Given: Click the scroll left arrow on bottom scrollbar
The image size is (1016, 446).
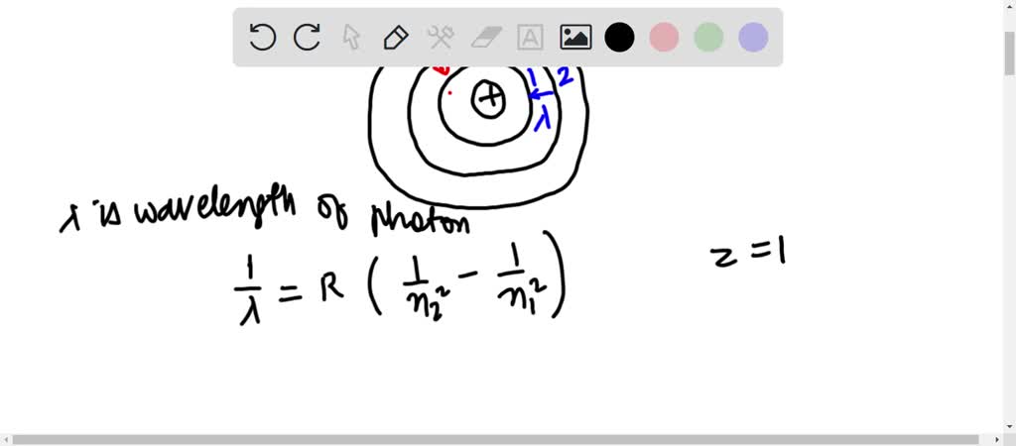Looking at the screenshot, I should pos(7,438).
